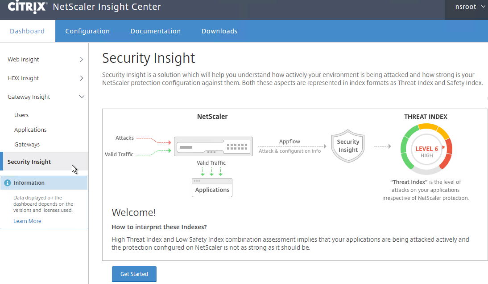Click the green Valid Traffic down arrows
This screenshot has height=284, width=488.
(x=211, y=171)
